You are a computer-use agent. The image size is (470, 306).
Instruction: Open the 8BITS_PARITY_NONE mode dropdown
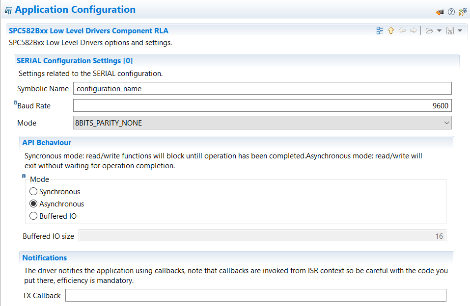click(x=262, y=123)
